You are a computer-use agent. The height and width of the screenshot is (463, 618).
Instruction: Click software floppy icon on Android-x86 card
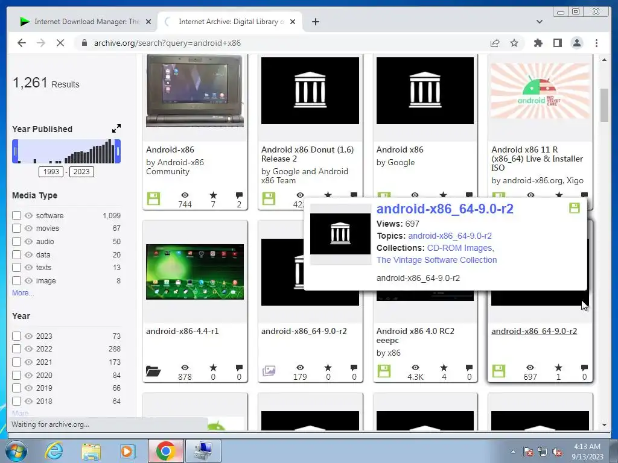pyautogui.click(x=153, y=199)
